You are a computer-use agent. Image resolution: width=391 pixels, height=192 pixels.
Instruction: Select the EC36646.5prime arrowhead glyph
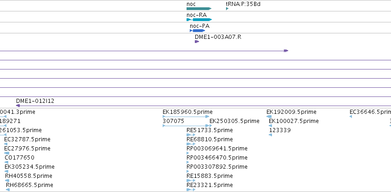[351, 116]
